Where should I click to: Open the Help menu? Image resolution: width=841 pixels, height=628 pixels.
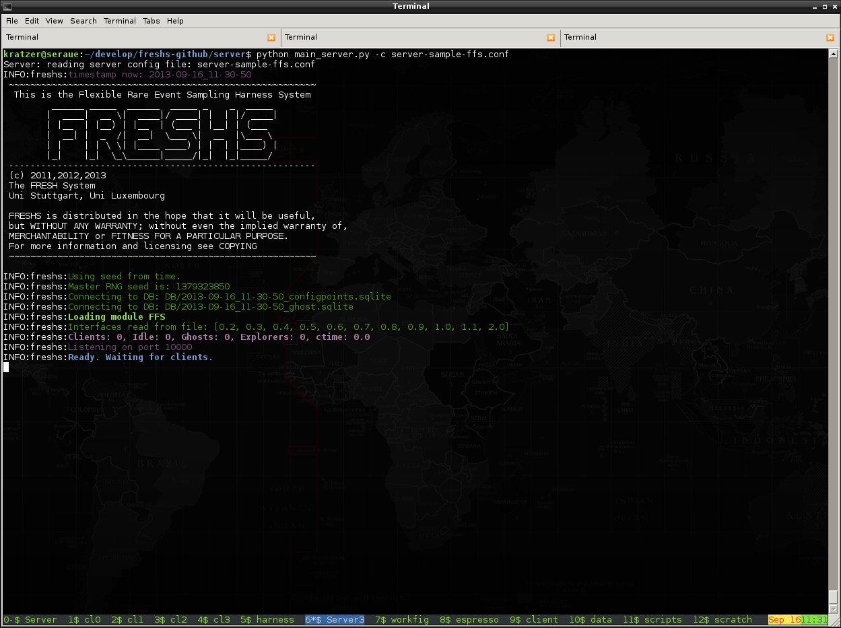175,21
